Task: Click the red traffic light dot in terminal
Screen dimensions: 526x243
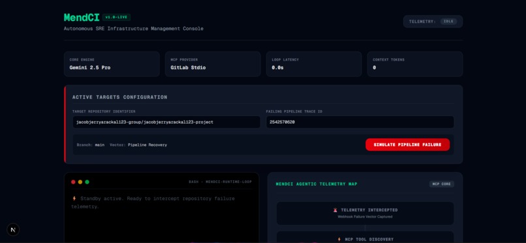Action: pyautogui.click(x=73, y=182)
